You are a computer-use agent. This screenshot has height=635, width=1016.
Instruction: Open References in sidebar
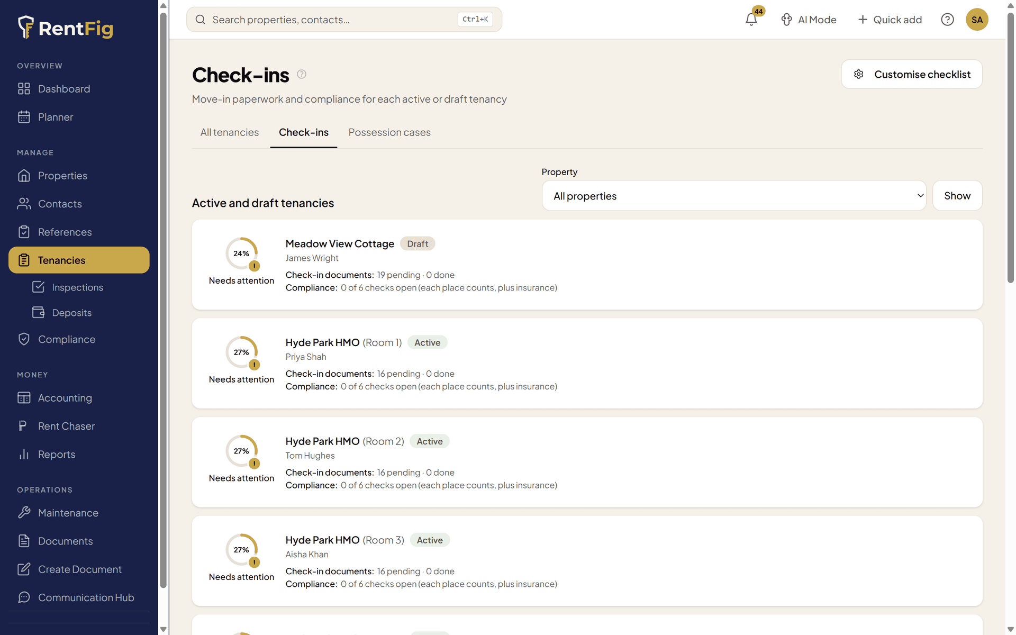tap(79, 232)
